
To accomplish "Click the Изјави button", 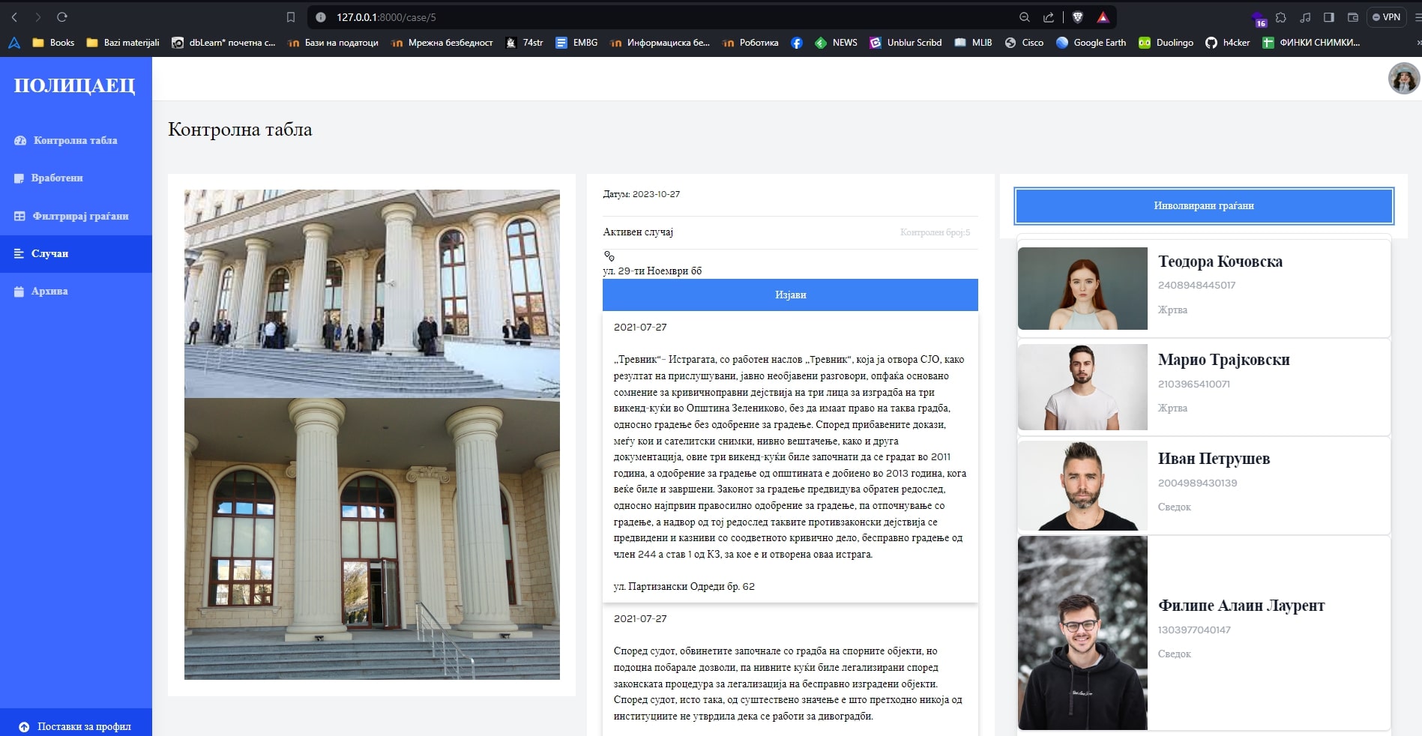I will [x=790, y=295].
